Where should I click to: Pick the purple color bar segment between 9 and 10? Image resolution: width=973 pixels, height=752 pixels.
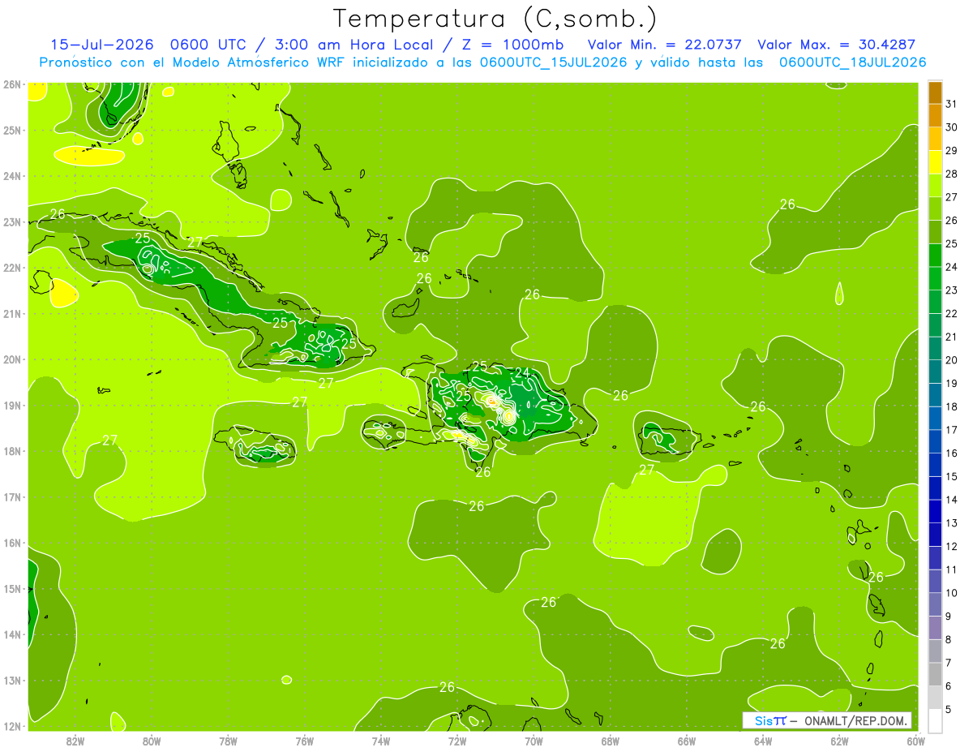point(935,605)
